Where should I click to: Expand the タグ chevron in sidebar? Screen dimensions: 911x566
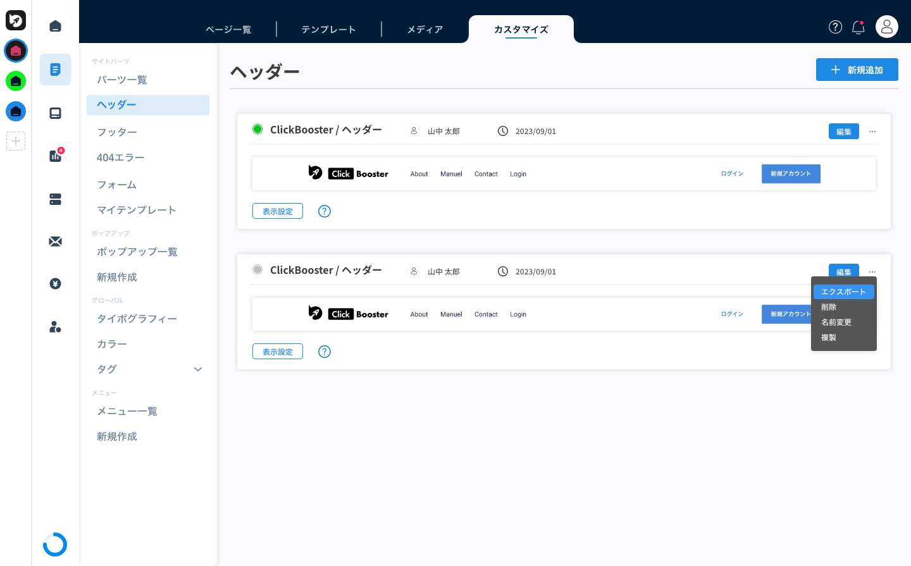point(198,369)
